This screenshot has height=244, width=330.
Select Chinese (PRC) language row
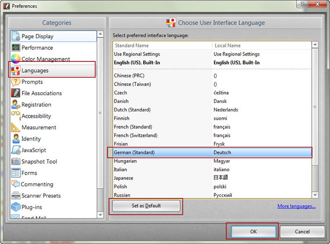coord(212,76)
